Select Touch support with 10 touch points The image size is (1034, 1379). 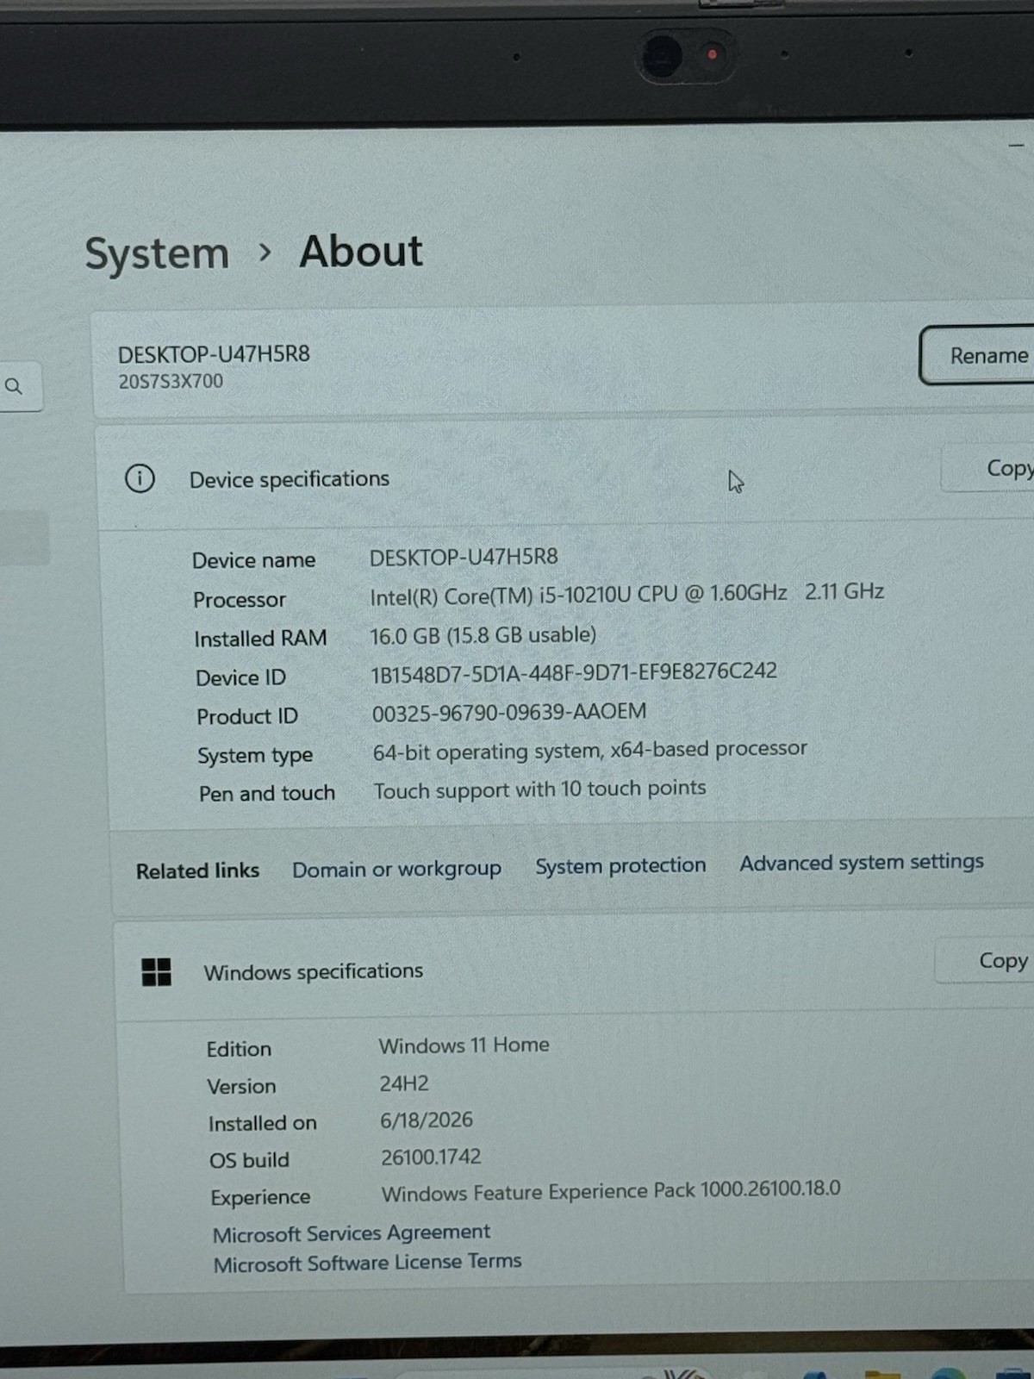point(539,789)
